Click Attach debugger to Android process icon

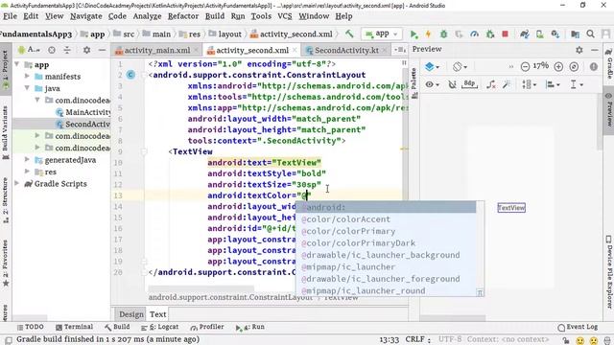tap(490, 34)
